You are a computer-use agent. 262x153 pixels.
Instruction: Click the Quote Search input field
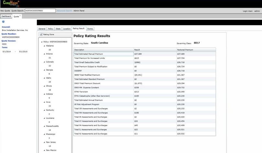[x=40, y=11]
